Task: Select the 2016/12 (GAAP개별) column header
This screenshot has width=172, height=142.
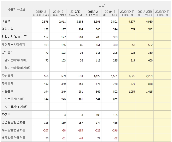Action: 58,13
